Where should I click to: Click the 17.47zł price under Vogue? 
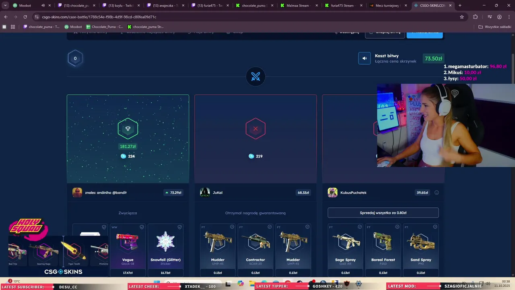pos(128,273)
